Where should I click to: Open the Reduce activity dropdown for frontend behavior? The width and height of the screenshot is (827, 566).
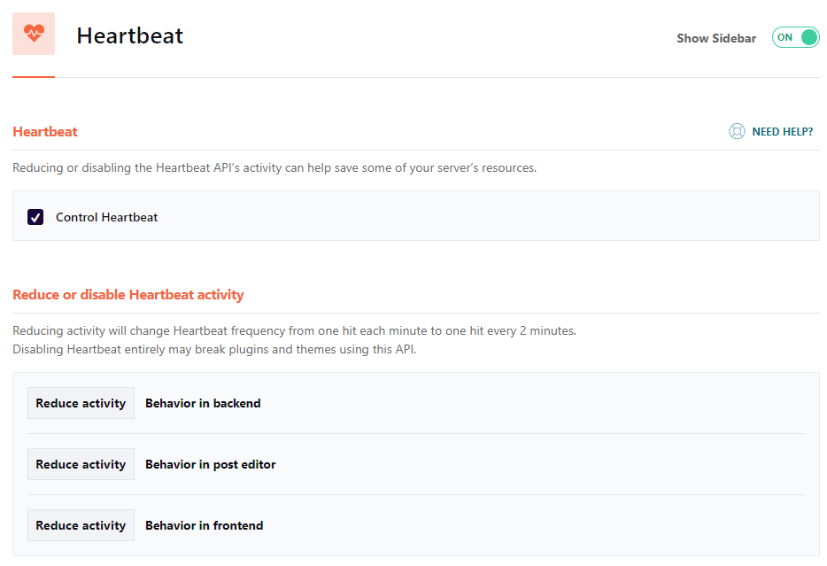pos(81,524)
